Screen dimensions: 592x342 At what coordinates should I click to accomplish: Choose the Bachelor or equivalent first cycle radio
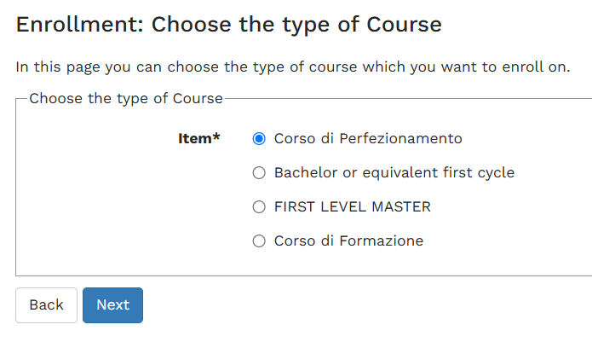tap(259, 172)
